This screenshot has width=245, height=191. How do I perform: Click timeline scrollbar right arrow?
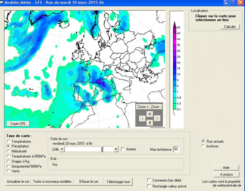pyautogui.click(x=116, y=149)
